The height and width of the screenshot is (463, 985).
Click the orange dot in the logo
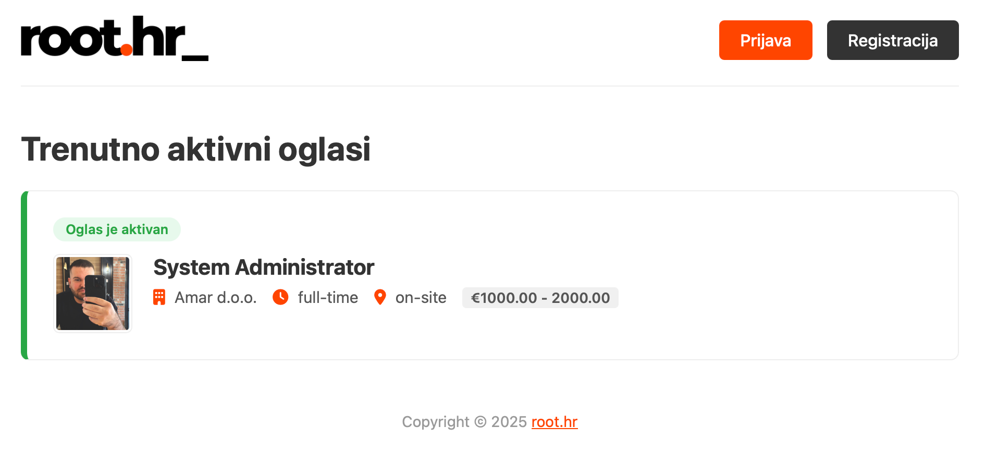[126, 50]
